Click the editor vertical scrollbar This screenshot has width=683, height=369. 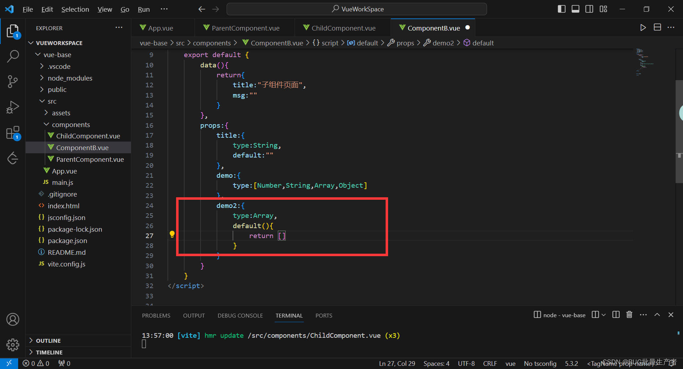(679, 131)
